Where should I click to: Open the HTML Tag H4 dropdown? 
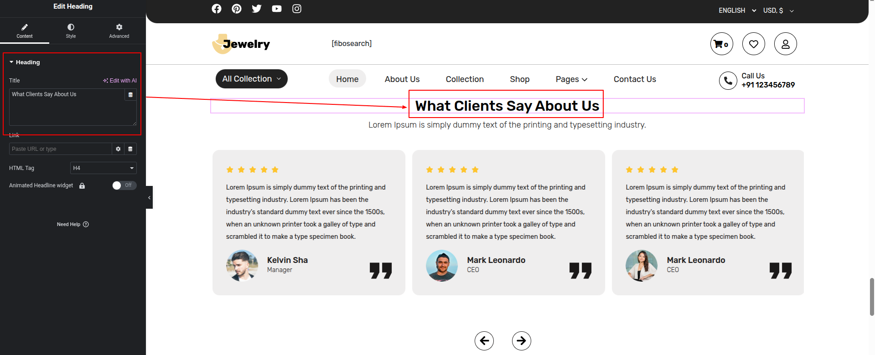(103, 168)
